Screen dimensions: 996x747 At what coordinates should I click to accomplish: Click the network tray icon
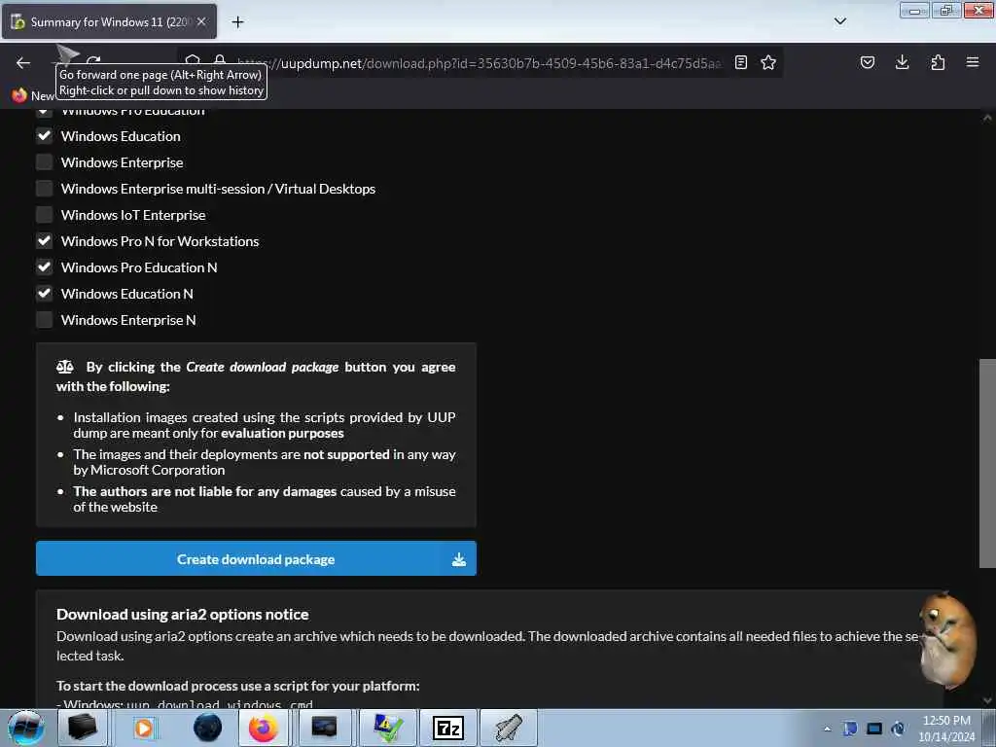coord(874,729)
